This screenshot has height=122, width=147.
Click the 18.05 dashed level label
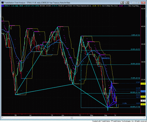pos(138,103)
